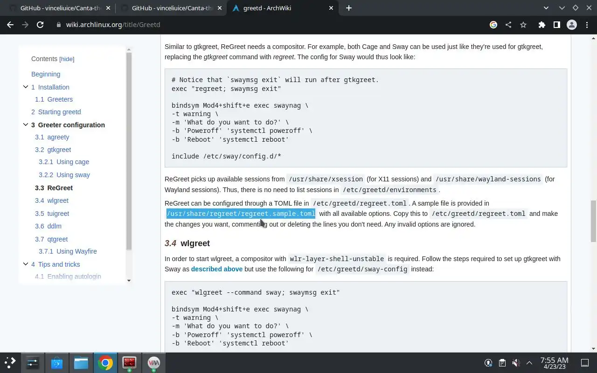Open the settings mixer taskbar icon
The image size is (597, 373).
click(x=33, y=363)
